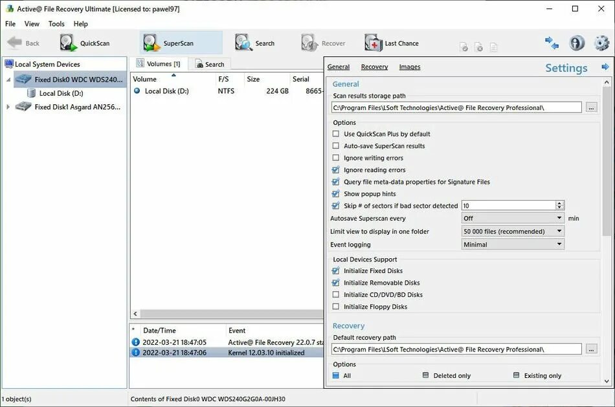The height and width of the screenshot is (407, 615).
Task: Click default recovery path field
Action: tap(456, 349)
